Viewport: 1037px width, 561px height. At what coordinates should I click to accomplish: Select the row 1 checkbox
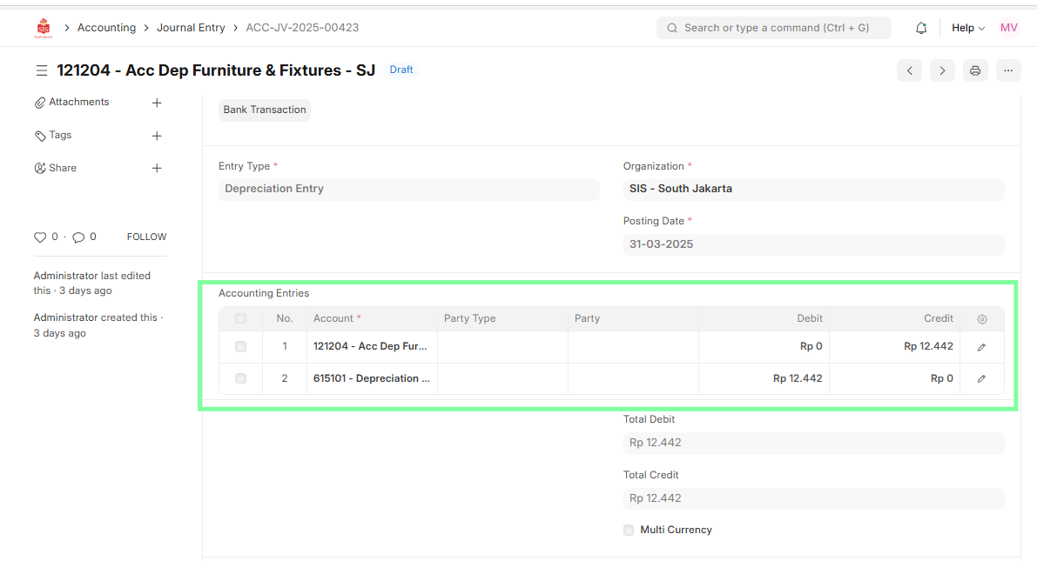pyautogui.click(x=240, y=347)
